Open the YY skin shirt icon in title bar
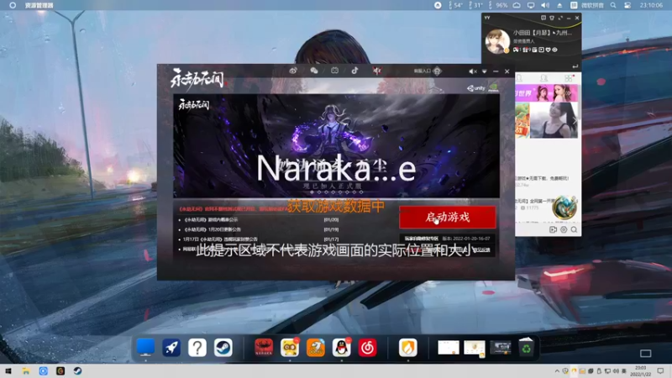 tap(552, 18)
